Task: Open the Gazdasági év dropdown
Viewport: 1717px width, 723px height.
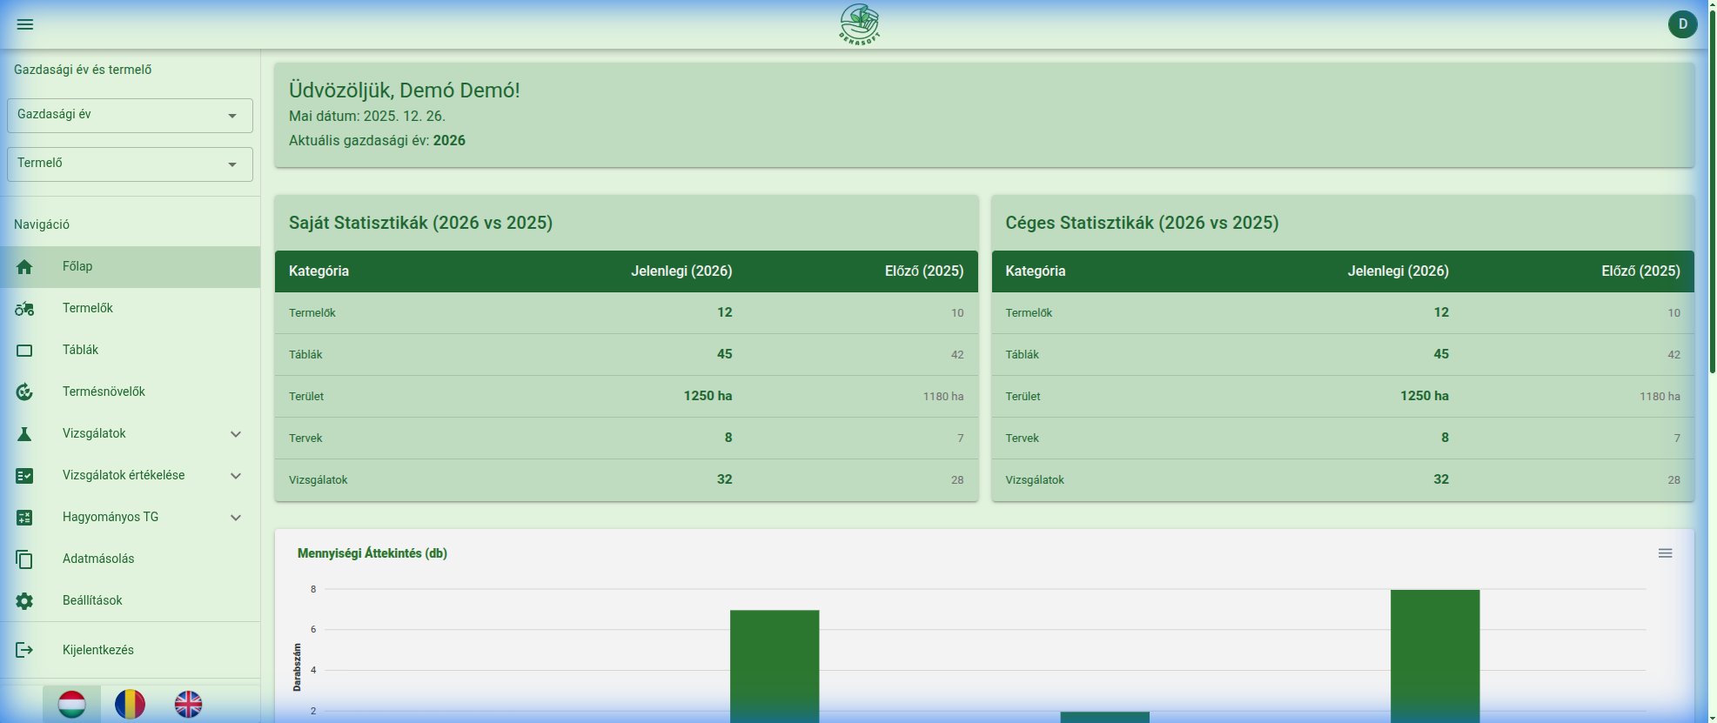Action: [x=130, y=116]
